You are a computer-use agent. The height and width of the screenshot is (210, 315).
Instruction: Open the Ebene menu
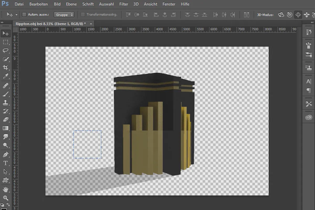point(71,4)
